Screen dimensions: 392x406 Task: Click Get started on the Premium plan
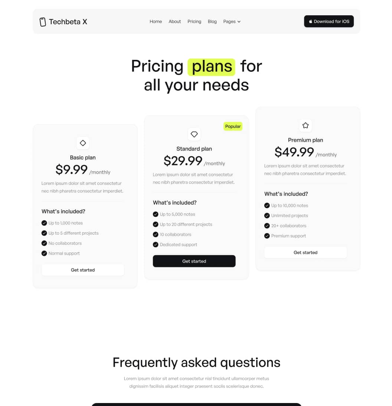click(306, 252)
